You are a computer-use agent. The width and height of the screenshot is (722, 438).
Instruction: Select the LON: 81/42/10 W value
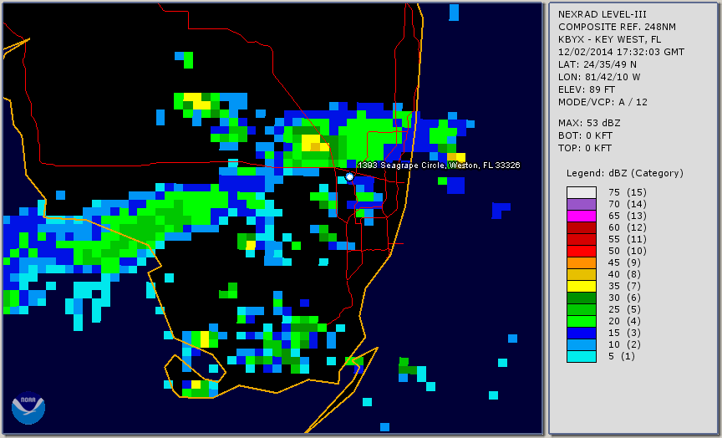pyautogui.click(x=599, y=77)
